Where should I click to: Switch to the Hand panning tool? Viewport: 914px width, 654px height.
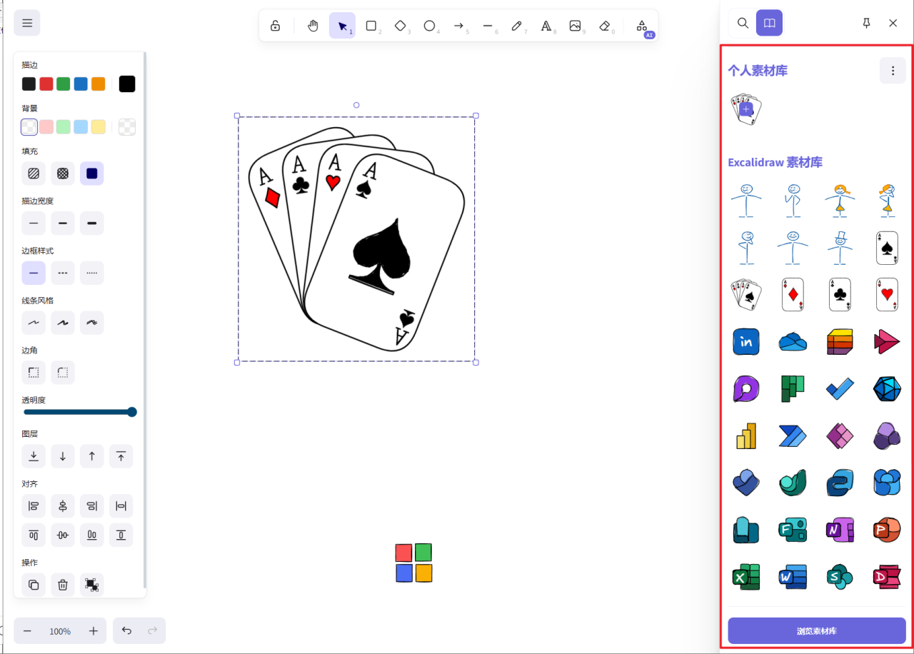point(313,25)
